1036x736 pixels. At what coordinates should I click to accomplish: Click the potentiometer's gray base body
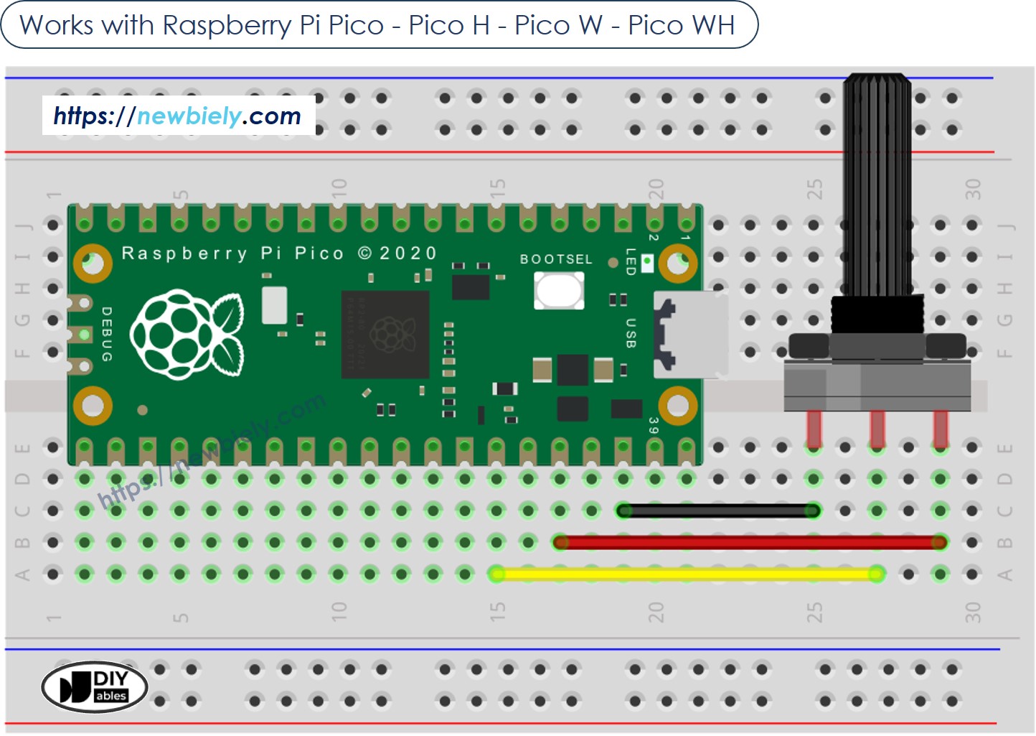[x=877, y=386]
